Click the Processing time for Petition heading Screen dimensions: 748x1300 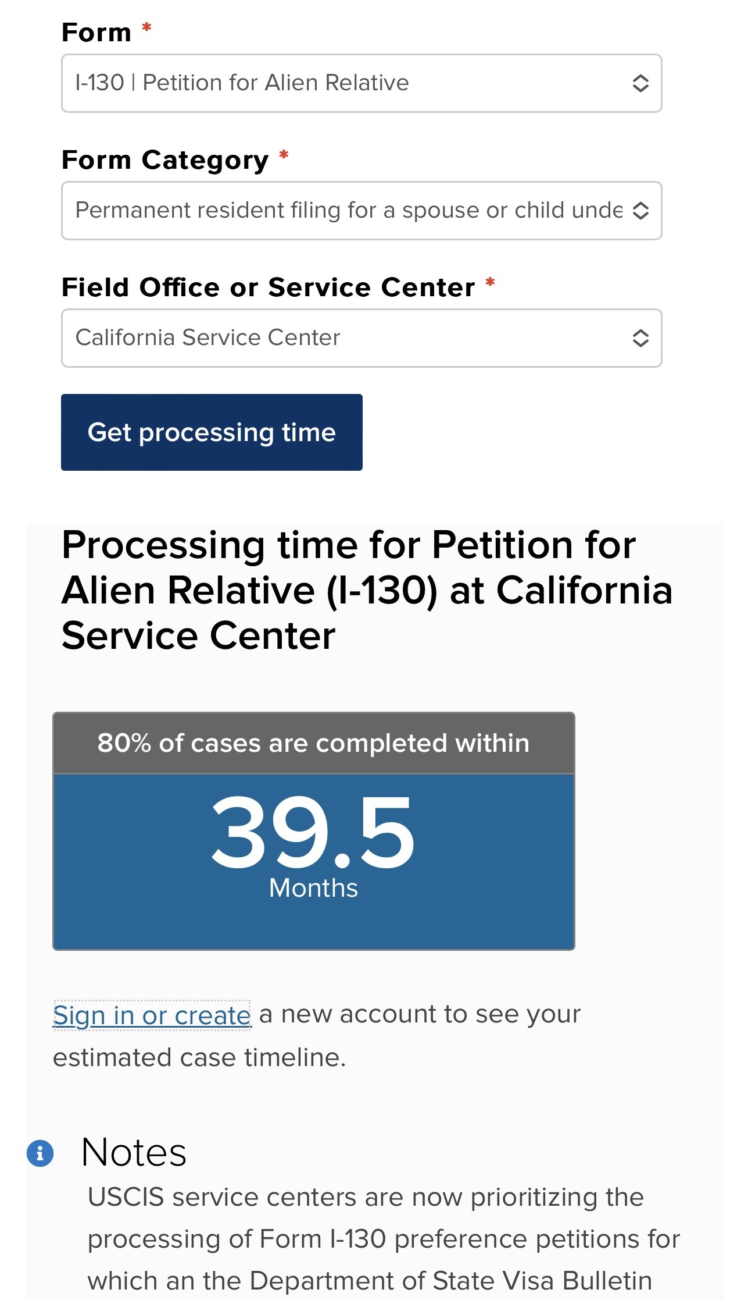[366, 590]
